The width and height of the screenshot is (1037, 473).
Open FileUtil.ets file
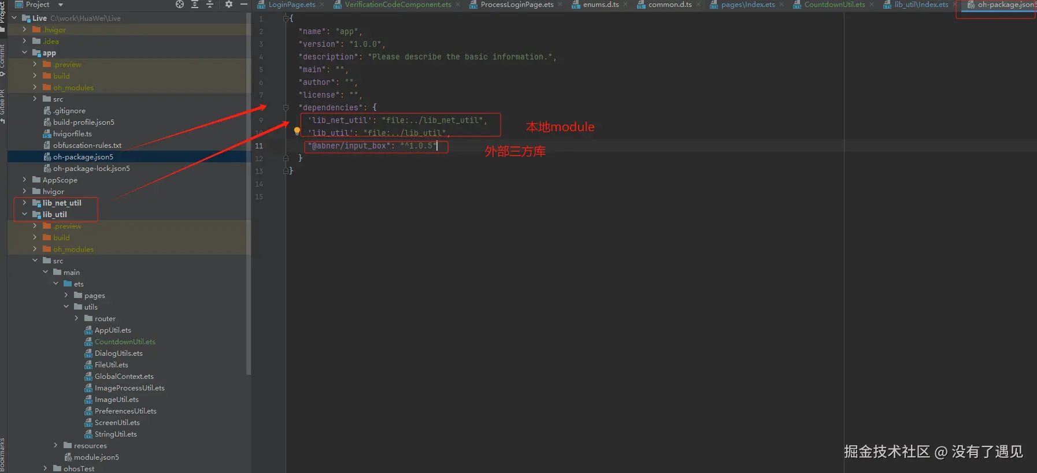(112, 364)
